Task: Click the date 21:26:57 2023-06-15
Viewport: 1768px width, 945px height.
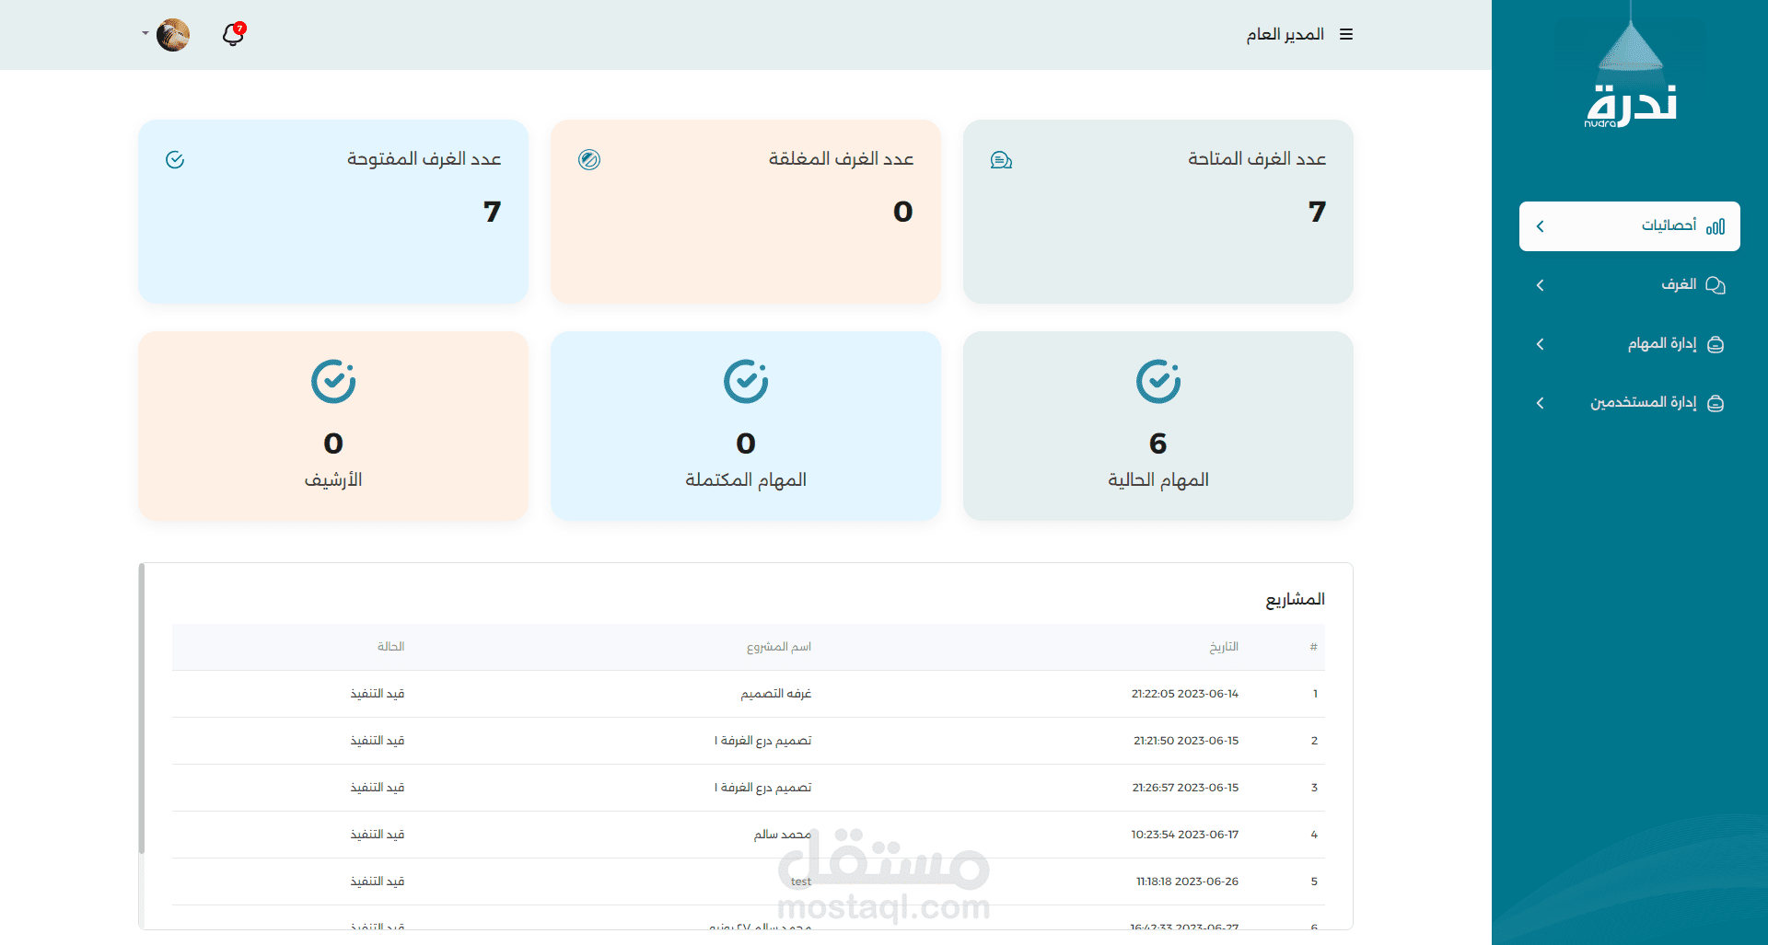Action: (1186, 788)
